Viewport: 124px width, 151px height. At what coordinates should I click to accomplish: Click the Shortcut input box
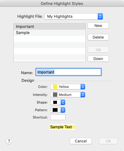58,117
